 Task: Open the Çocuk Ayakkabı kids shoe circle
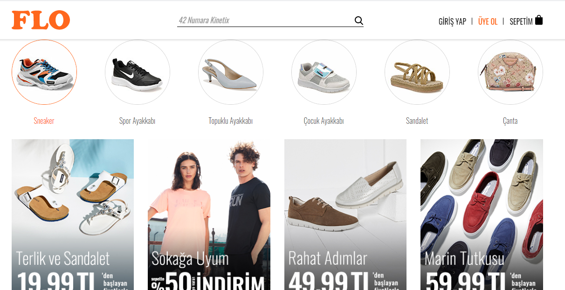click(x=324, y=72)
